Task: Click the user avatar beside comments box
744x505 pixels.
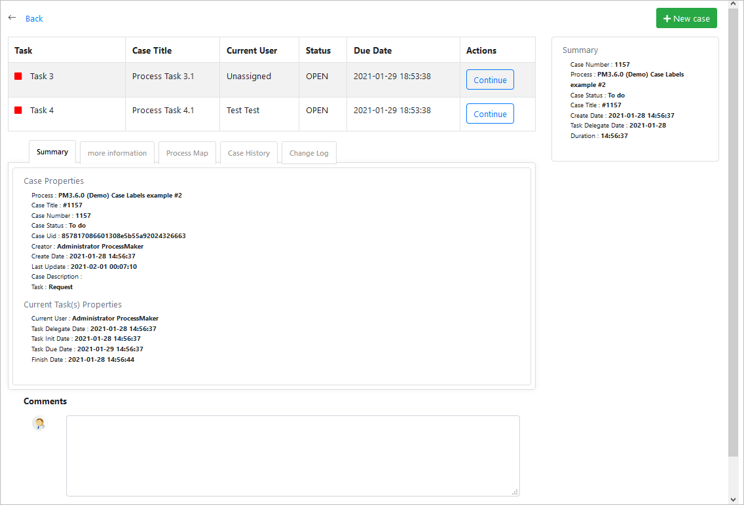Action: tap(39, 424)
